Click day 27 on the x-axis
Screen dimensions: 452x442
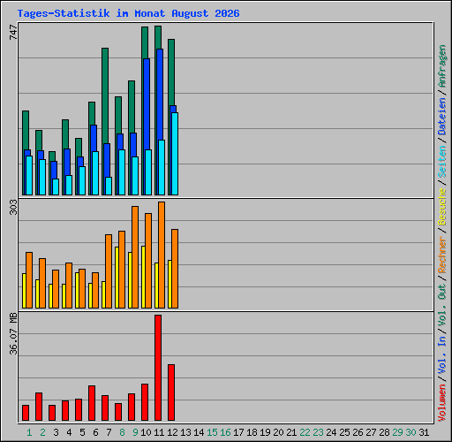371,432
